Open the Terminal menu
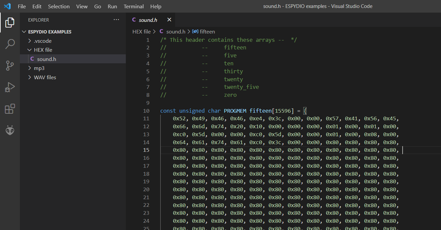Image resolution: width=441 pixels, height=230 pixels. tap(134, 6)
